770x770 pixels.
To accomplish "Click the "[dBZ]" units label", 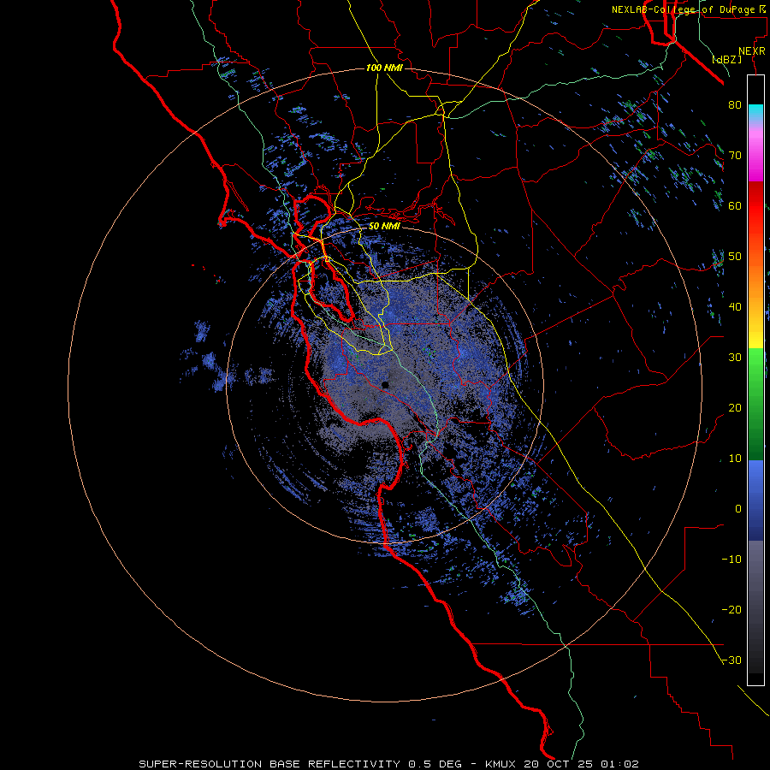I will click(726, 60).
